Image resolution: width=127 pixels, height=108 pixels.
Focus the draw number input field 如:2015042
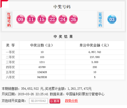(x=39, y=101)
